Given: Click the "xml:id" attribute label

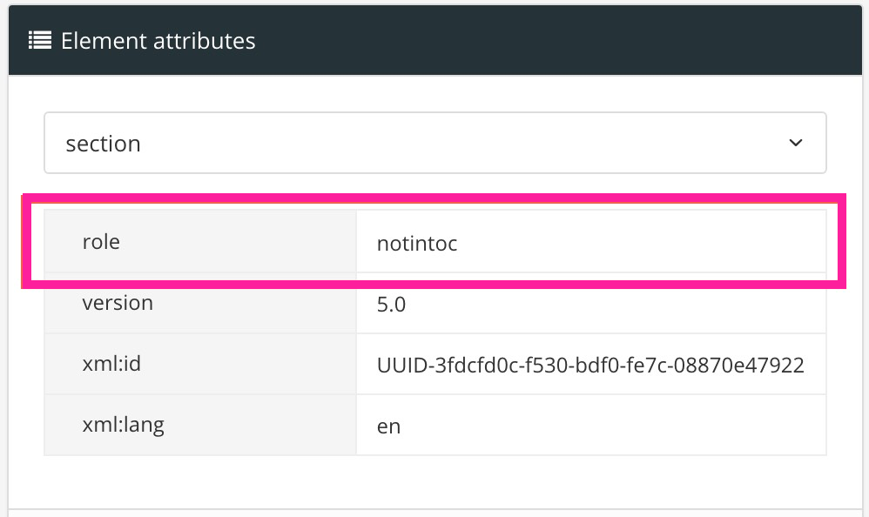Looking at the screenshot, I should click(x=112, y=364).
